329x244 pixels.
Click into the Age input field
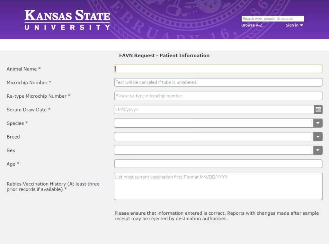[x=218, y=164]
